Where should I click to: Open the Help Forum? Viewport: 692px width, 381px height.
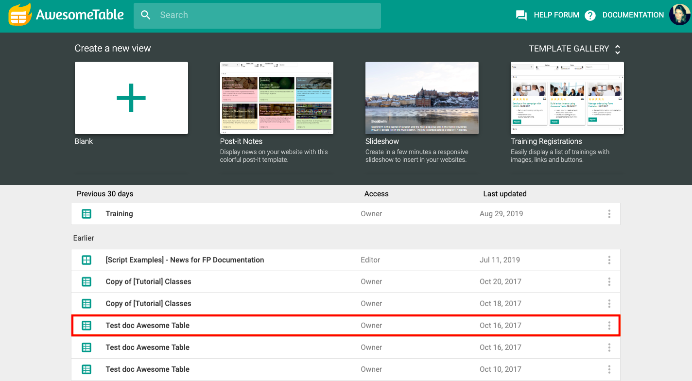547,15
